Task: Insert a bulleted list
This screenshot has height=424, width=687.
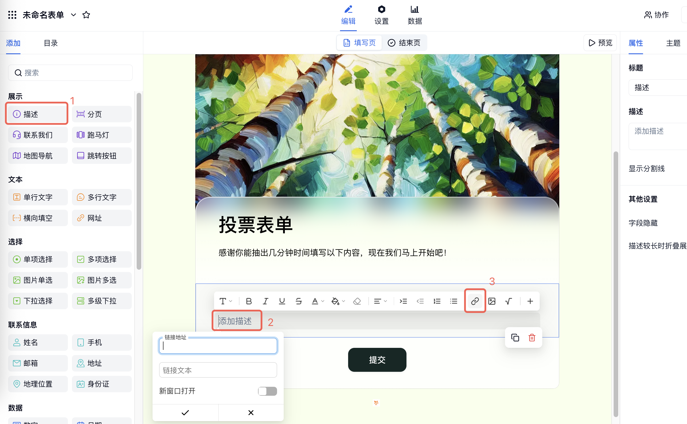Action: click(454, 301)
